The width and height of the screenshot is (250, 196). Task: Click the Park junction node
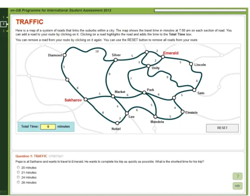144,92
